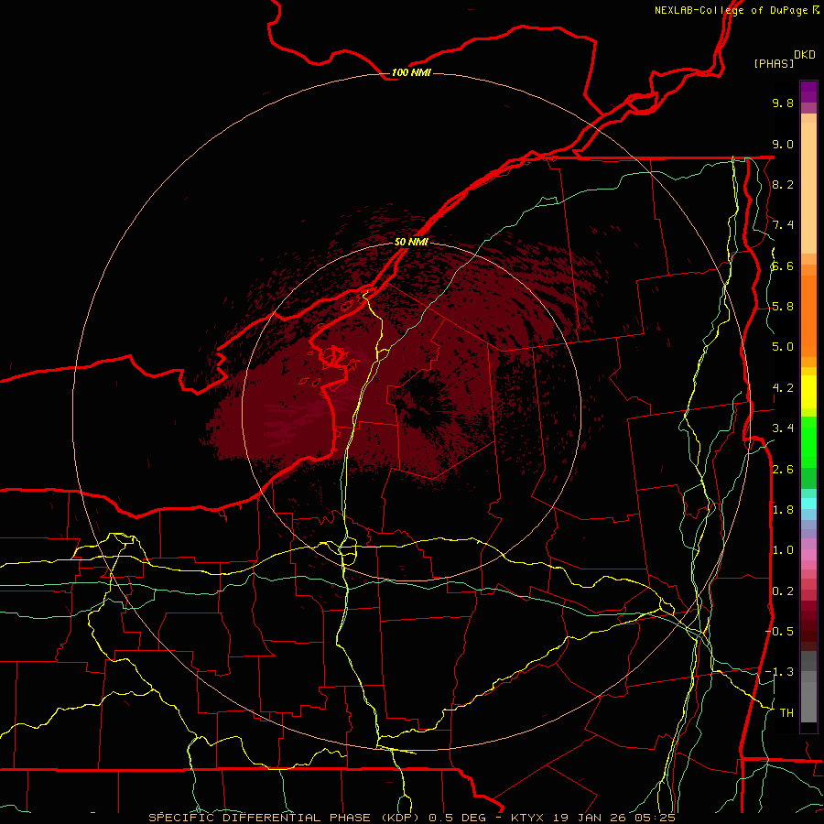
Task: Click the 8.2 value on color scale
Action: coord(783,184)
